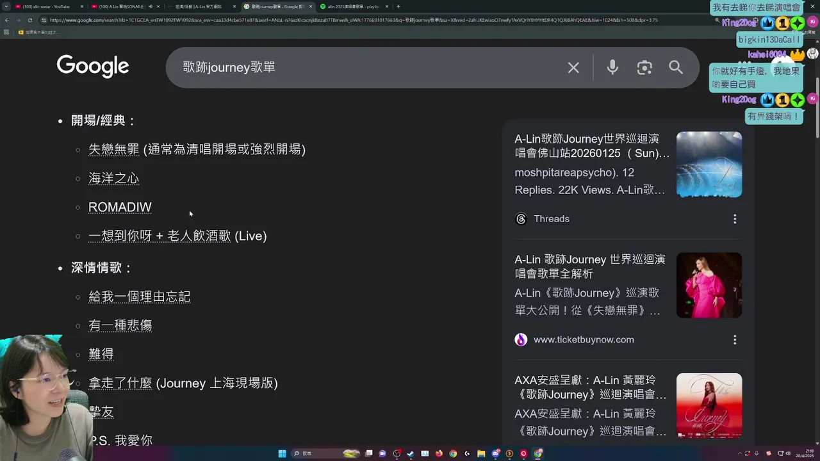820x461 pixels.
Task: Start voice search with the microphone icon
Action: pyautogui.click(x=612, y=67)
